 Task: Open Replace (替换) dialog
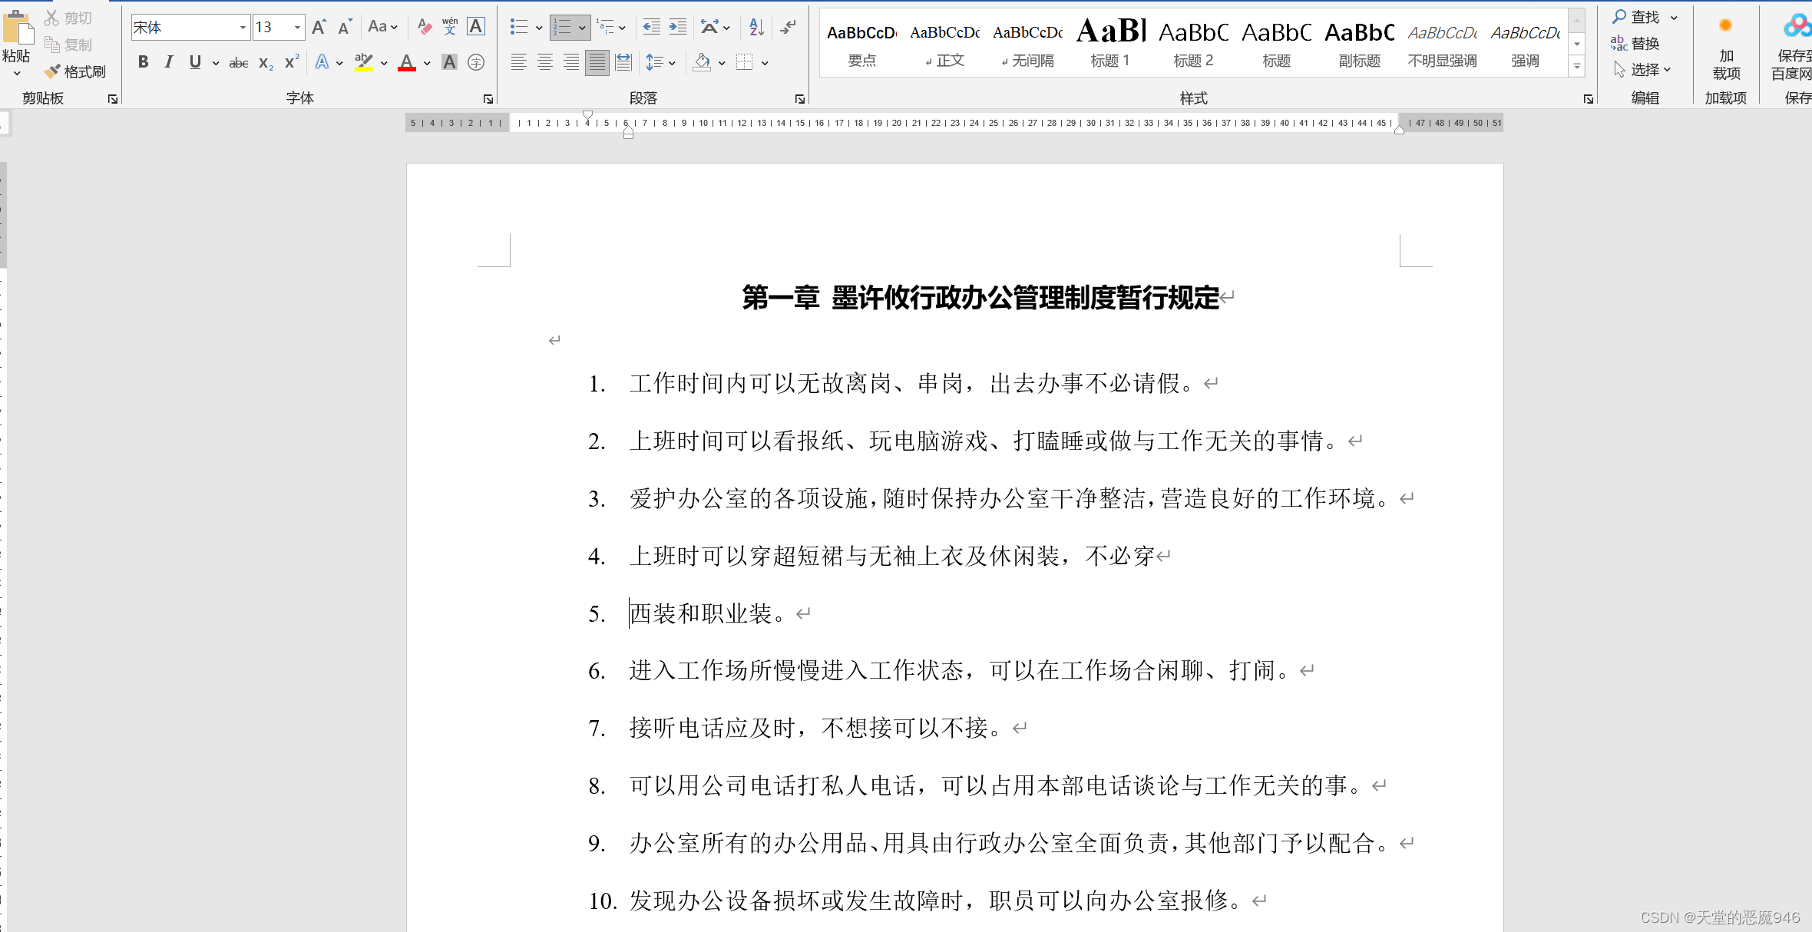[x=1635, y=44]
